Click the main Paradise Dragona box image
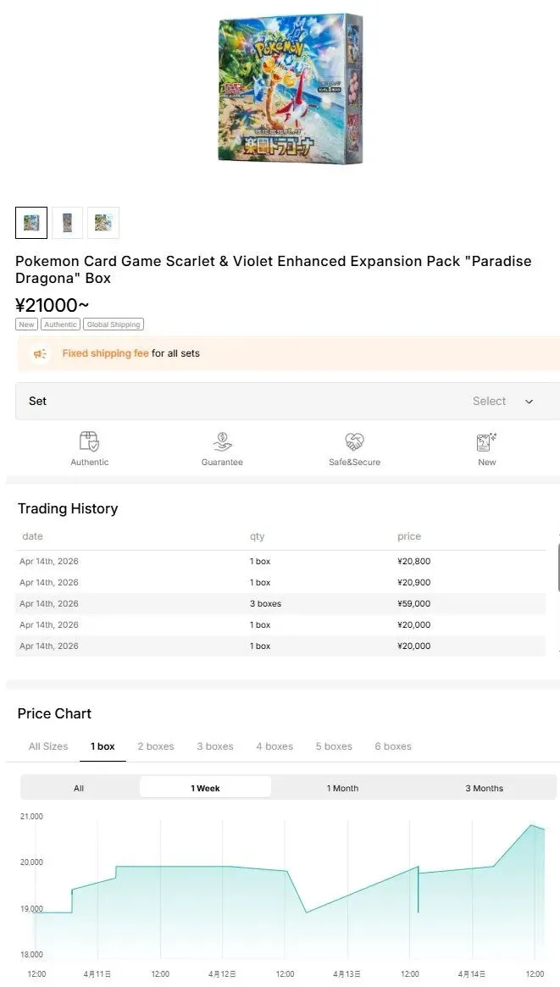This screenshot has height=987, width=560. [x=291, y=89]
